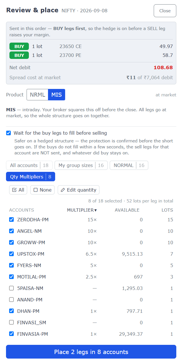The image size is (182, 362).
Task: Sort by MULTIPLIER column header
Action: [82, 210]
